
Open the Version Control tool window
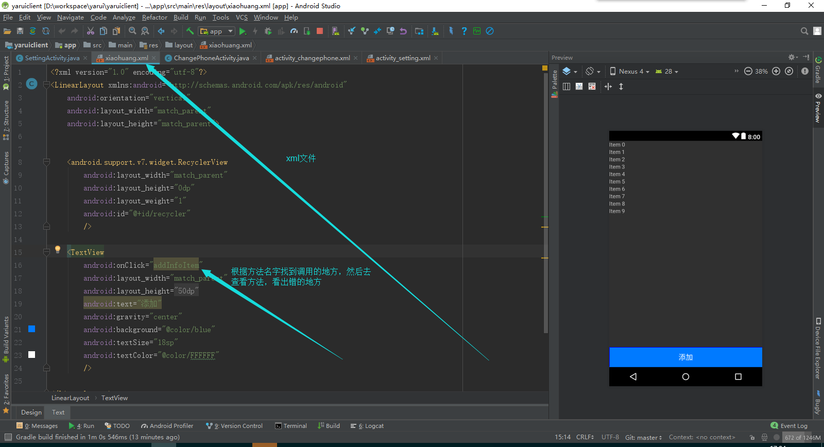click(234, 426)
